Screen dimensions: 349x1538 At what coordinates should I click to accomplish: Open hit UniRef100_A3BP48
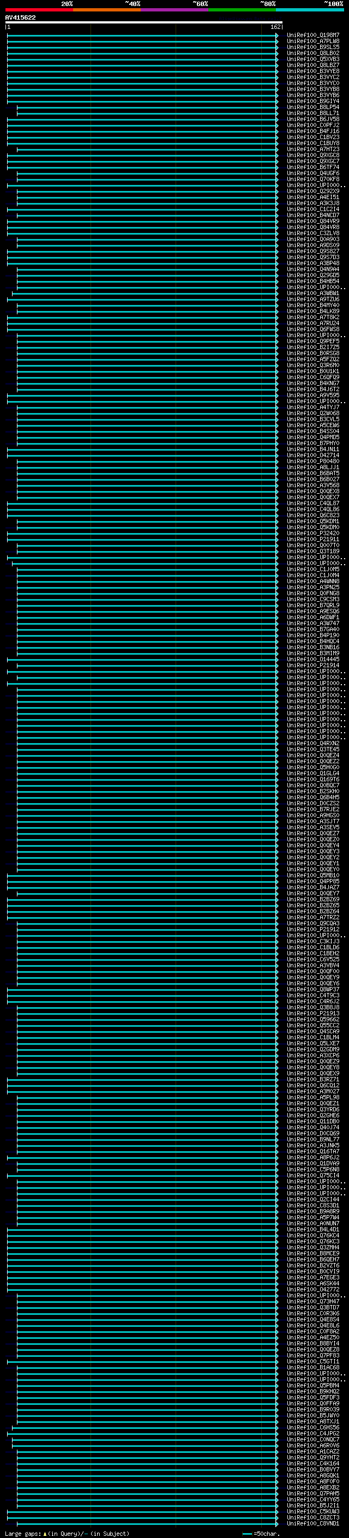[312, 264]
